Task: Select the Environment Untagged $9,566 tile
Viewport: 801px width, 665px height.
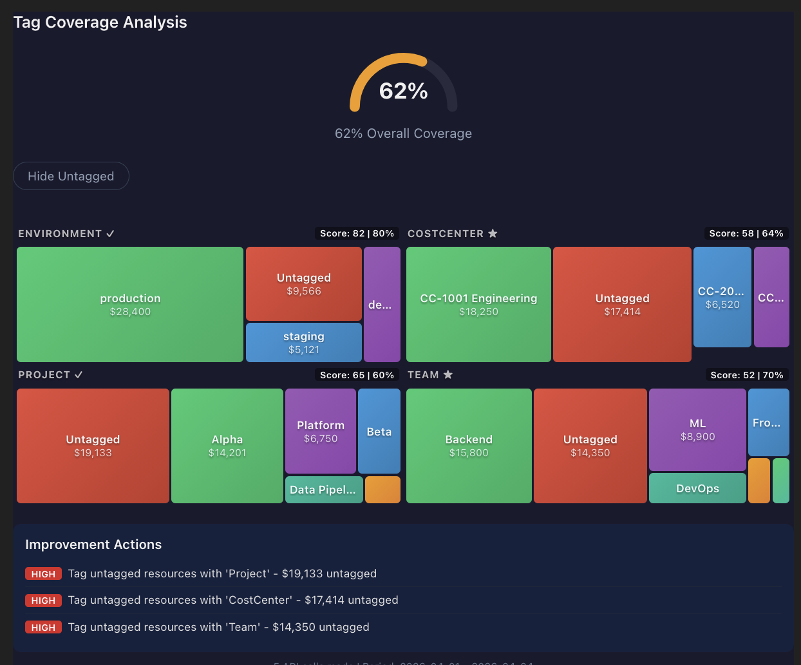Action: [x=304, y=284]
